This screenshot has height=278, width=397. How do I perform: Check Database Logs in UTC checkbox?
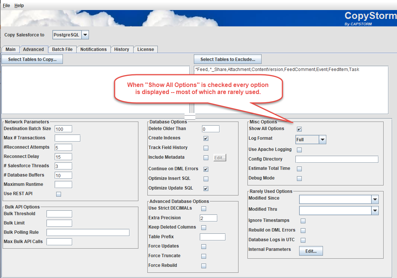pos(303,240)
